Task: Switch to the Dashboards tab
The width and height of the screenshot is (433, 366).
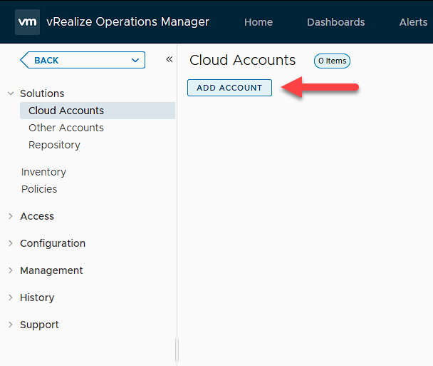Action: click(x=335, y=22)
